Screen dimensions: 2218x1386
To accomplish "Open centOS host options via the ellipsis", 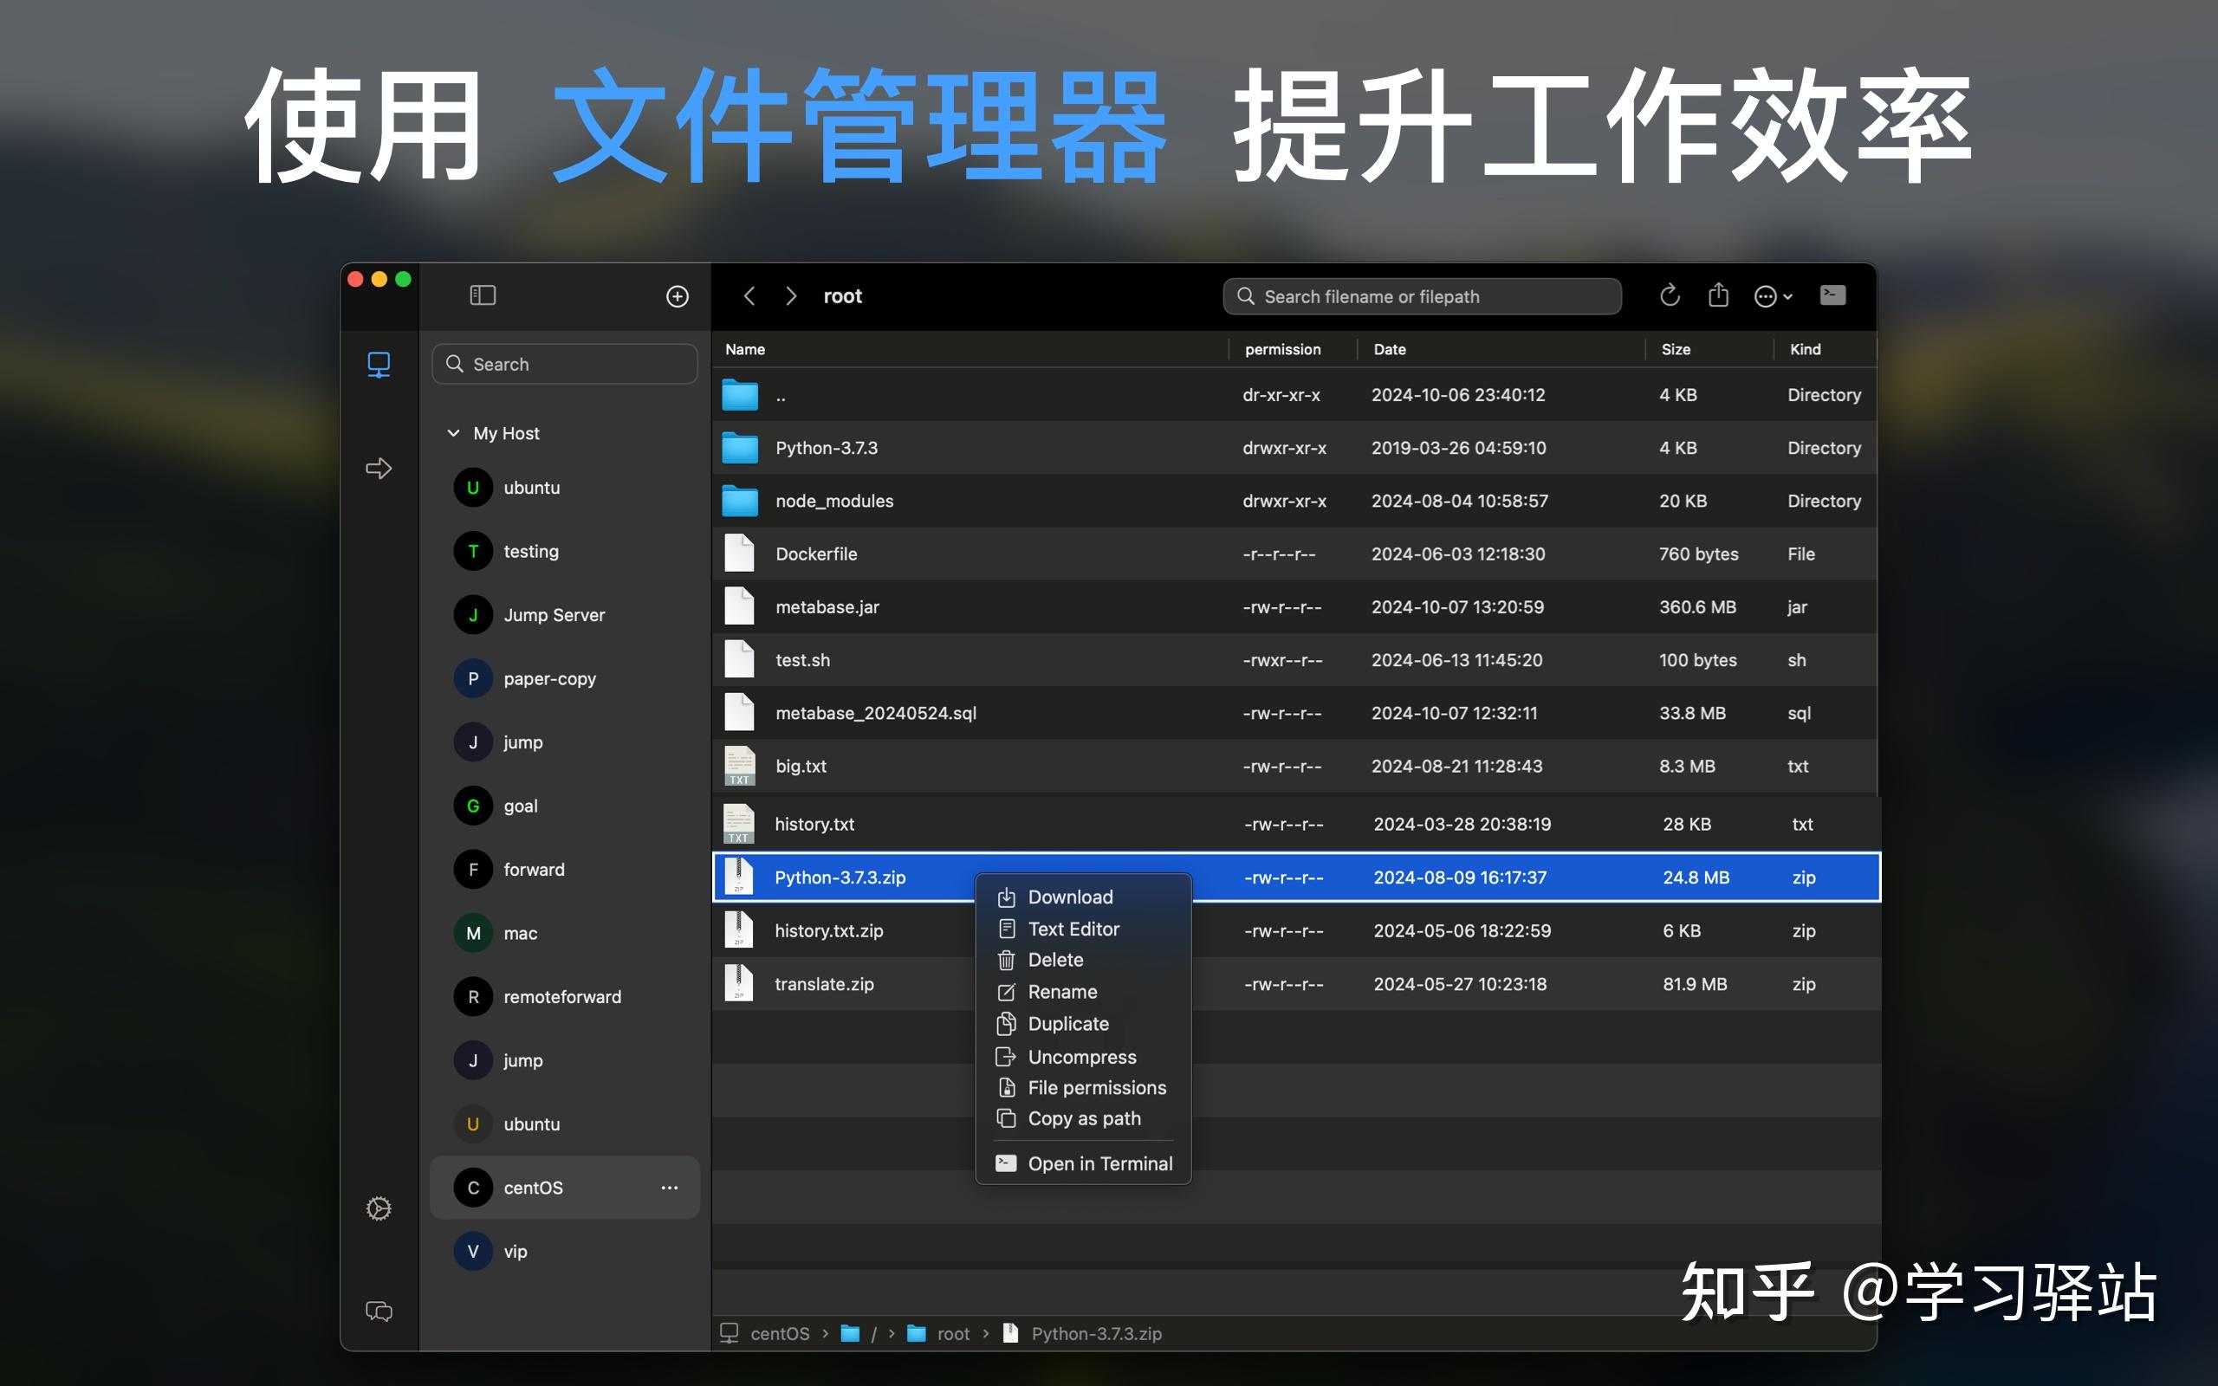I will [x=670, y=1187].
